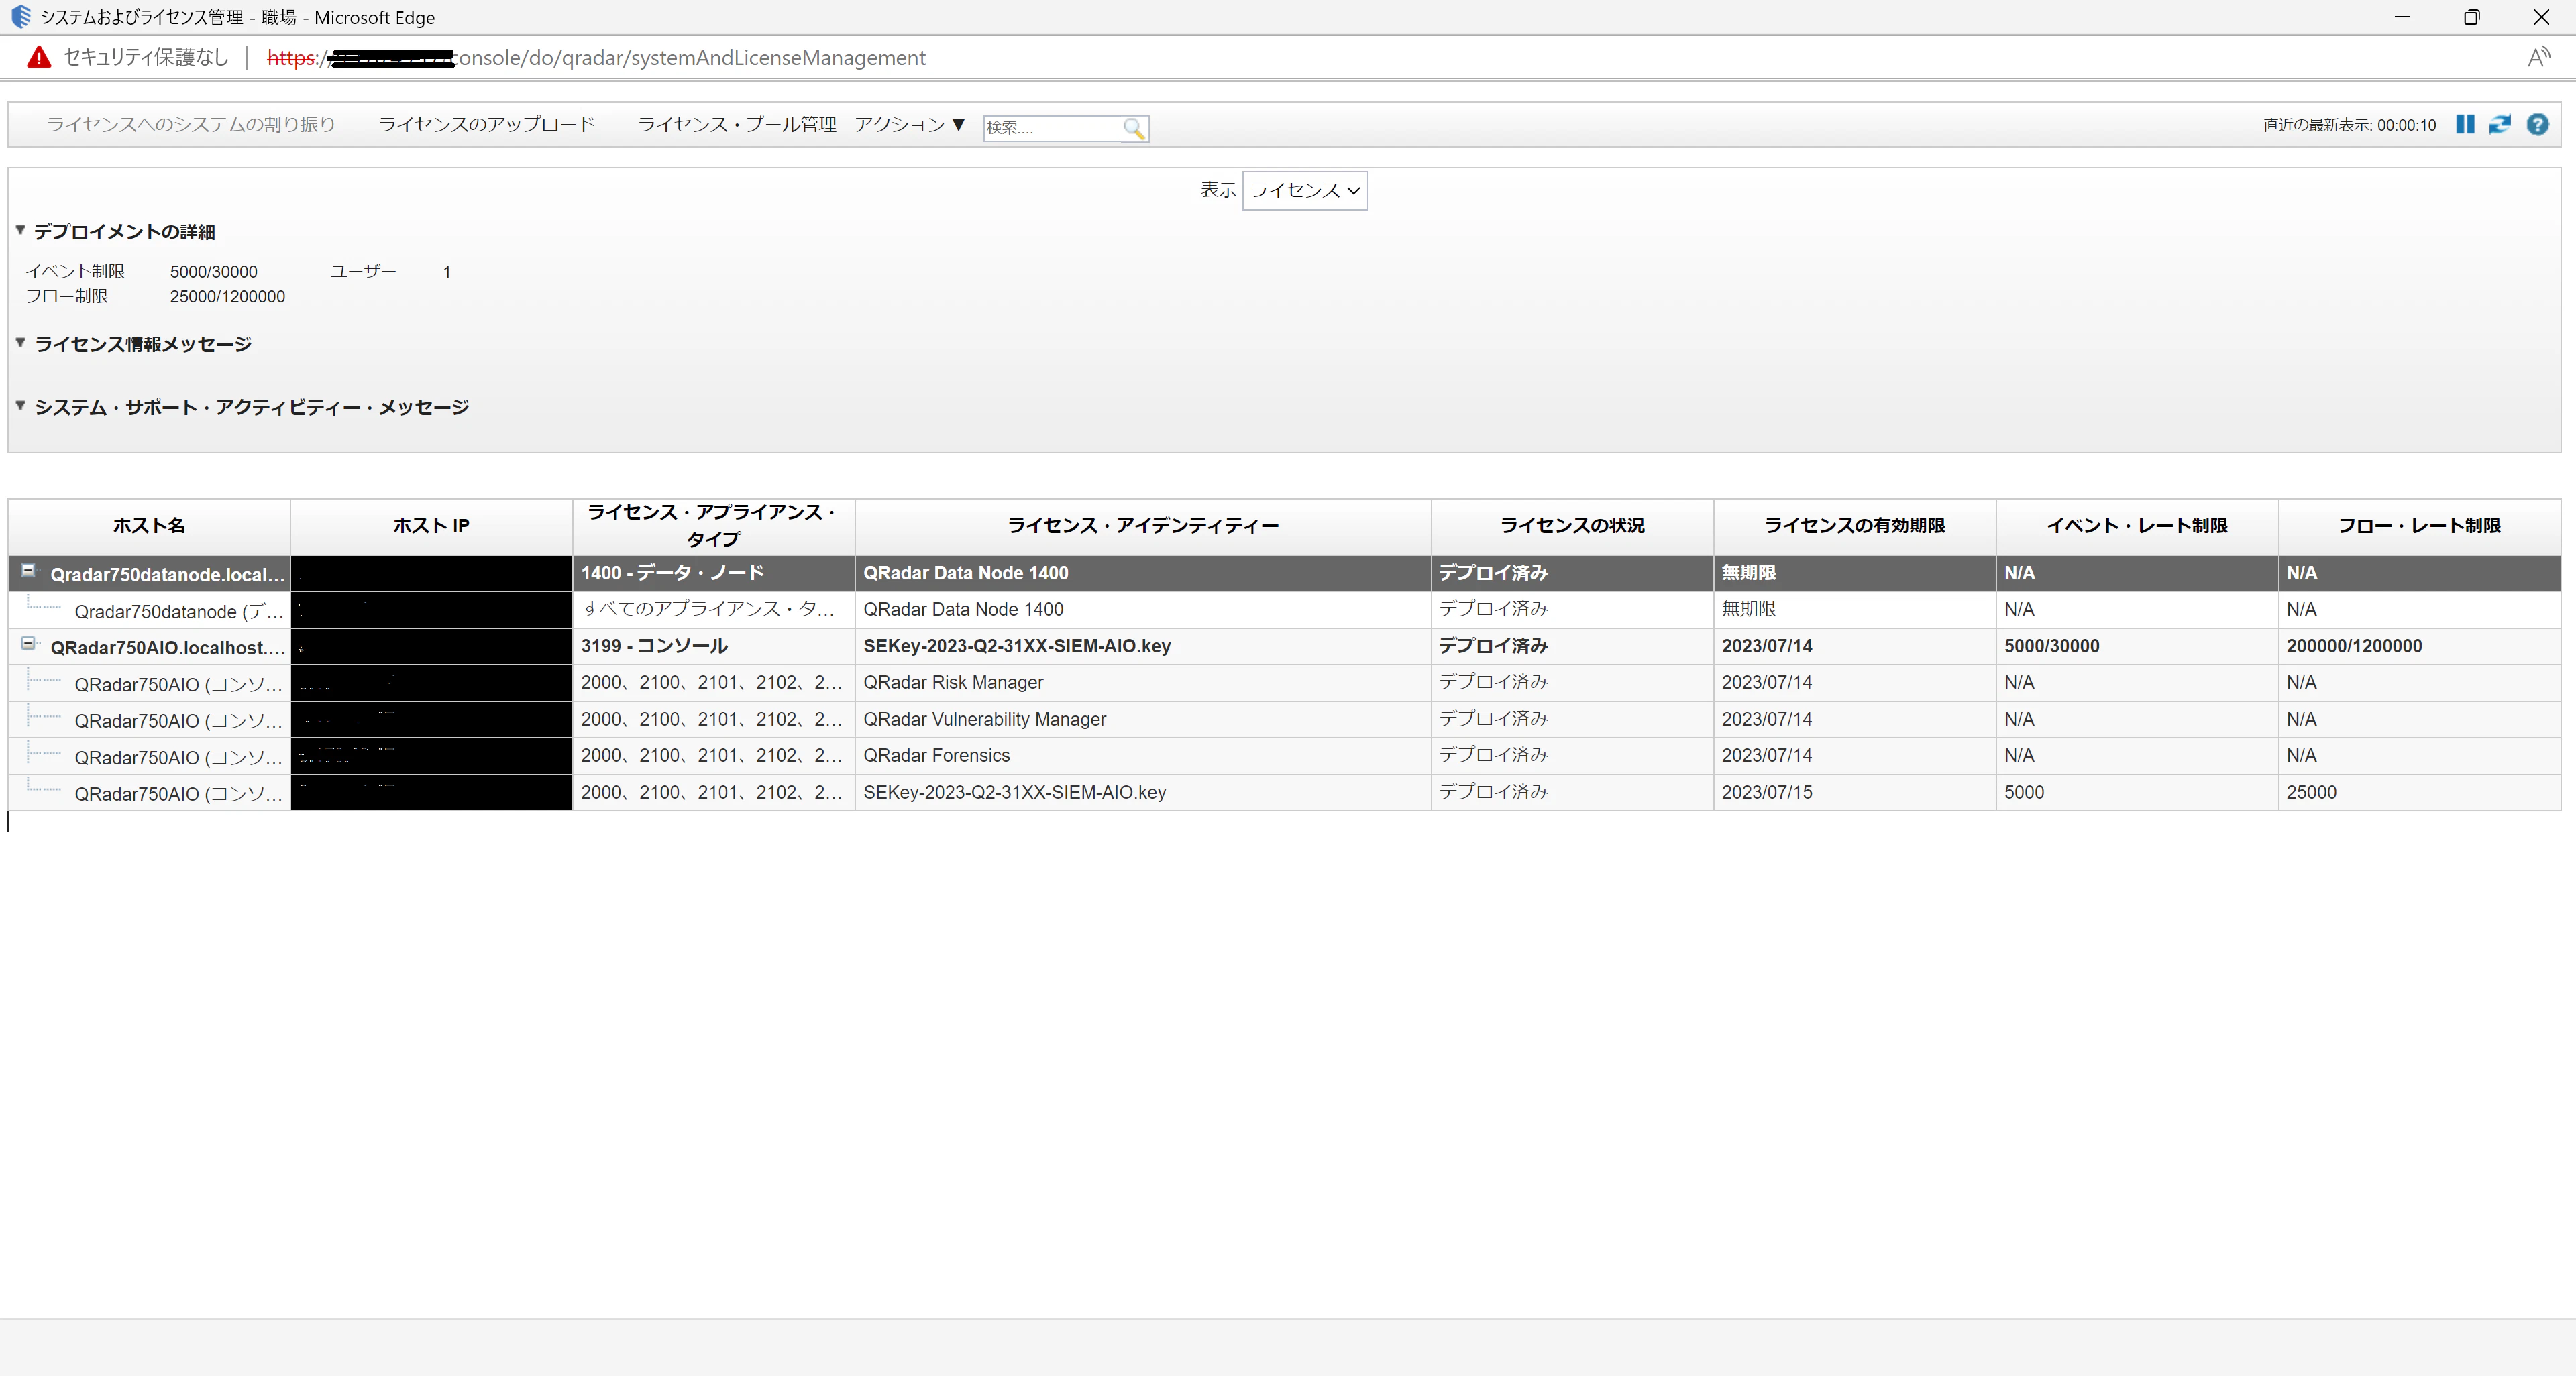Collapse the Qradar750datanode.local host row
2576x1376 pixels.
click(28, 571)
